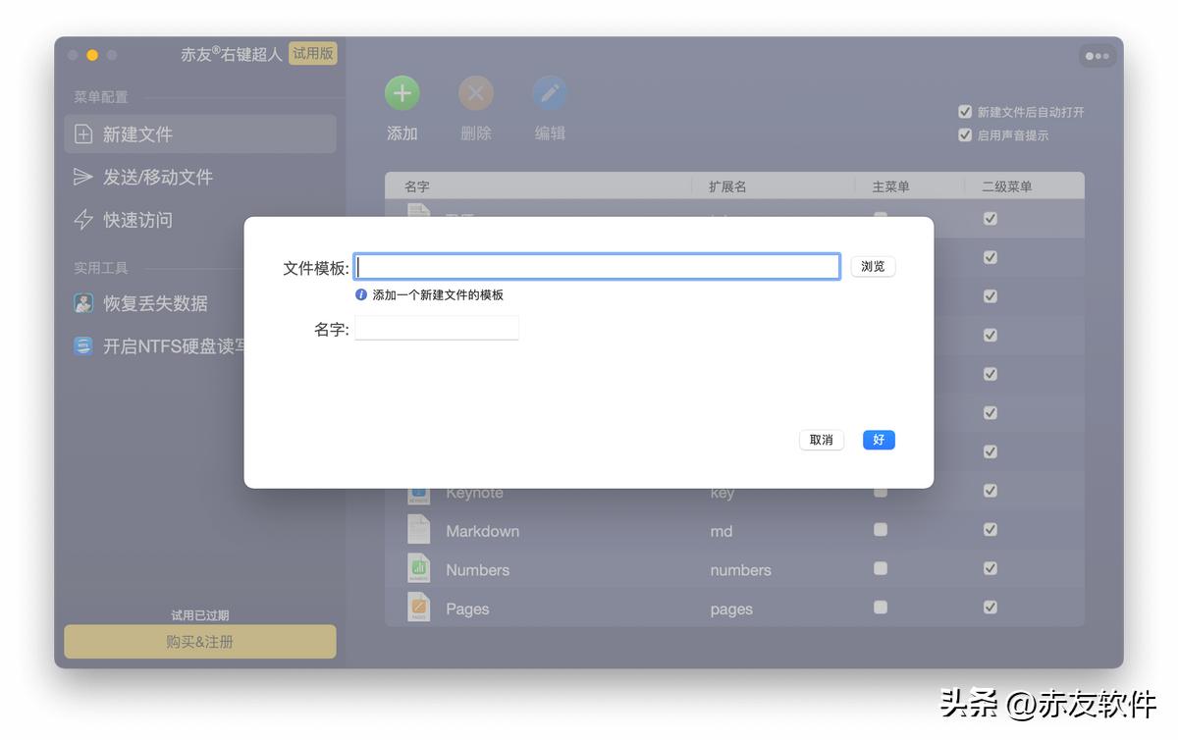Click the 添加 plus icon in the toolbar
This screenshot has width=1178, height=740.
[x=402, y=93]
